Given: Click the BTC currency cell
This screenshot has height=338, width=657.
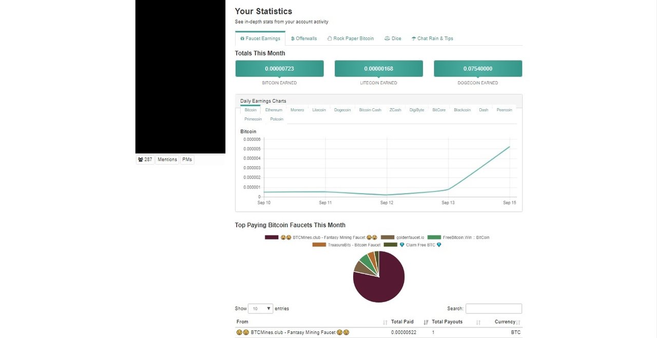Looking at the screenshot, I should [x=515, y=332].
